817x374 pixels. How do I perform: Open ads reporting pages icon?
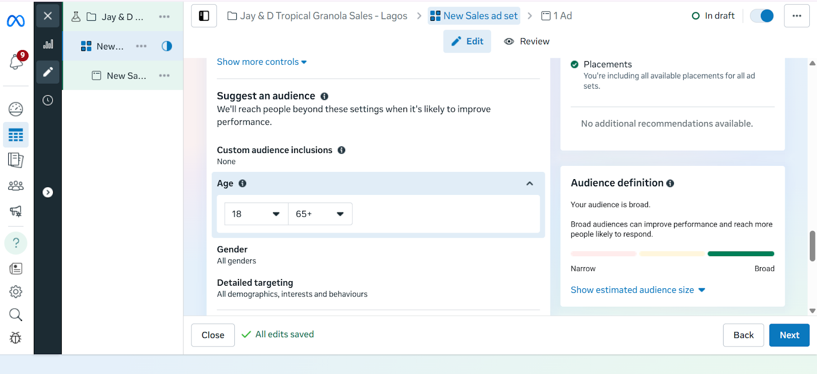click(16, 160)
